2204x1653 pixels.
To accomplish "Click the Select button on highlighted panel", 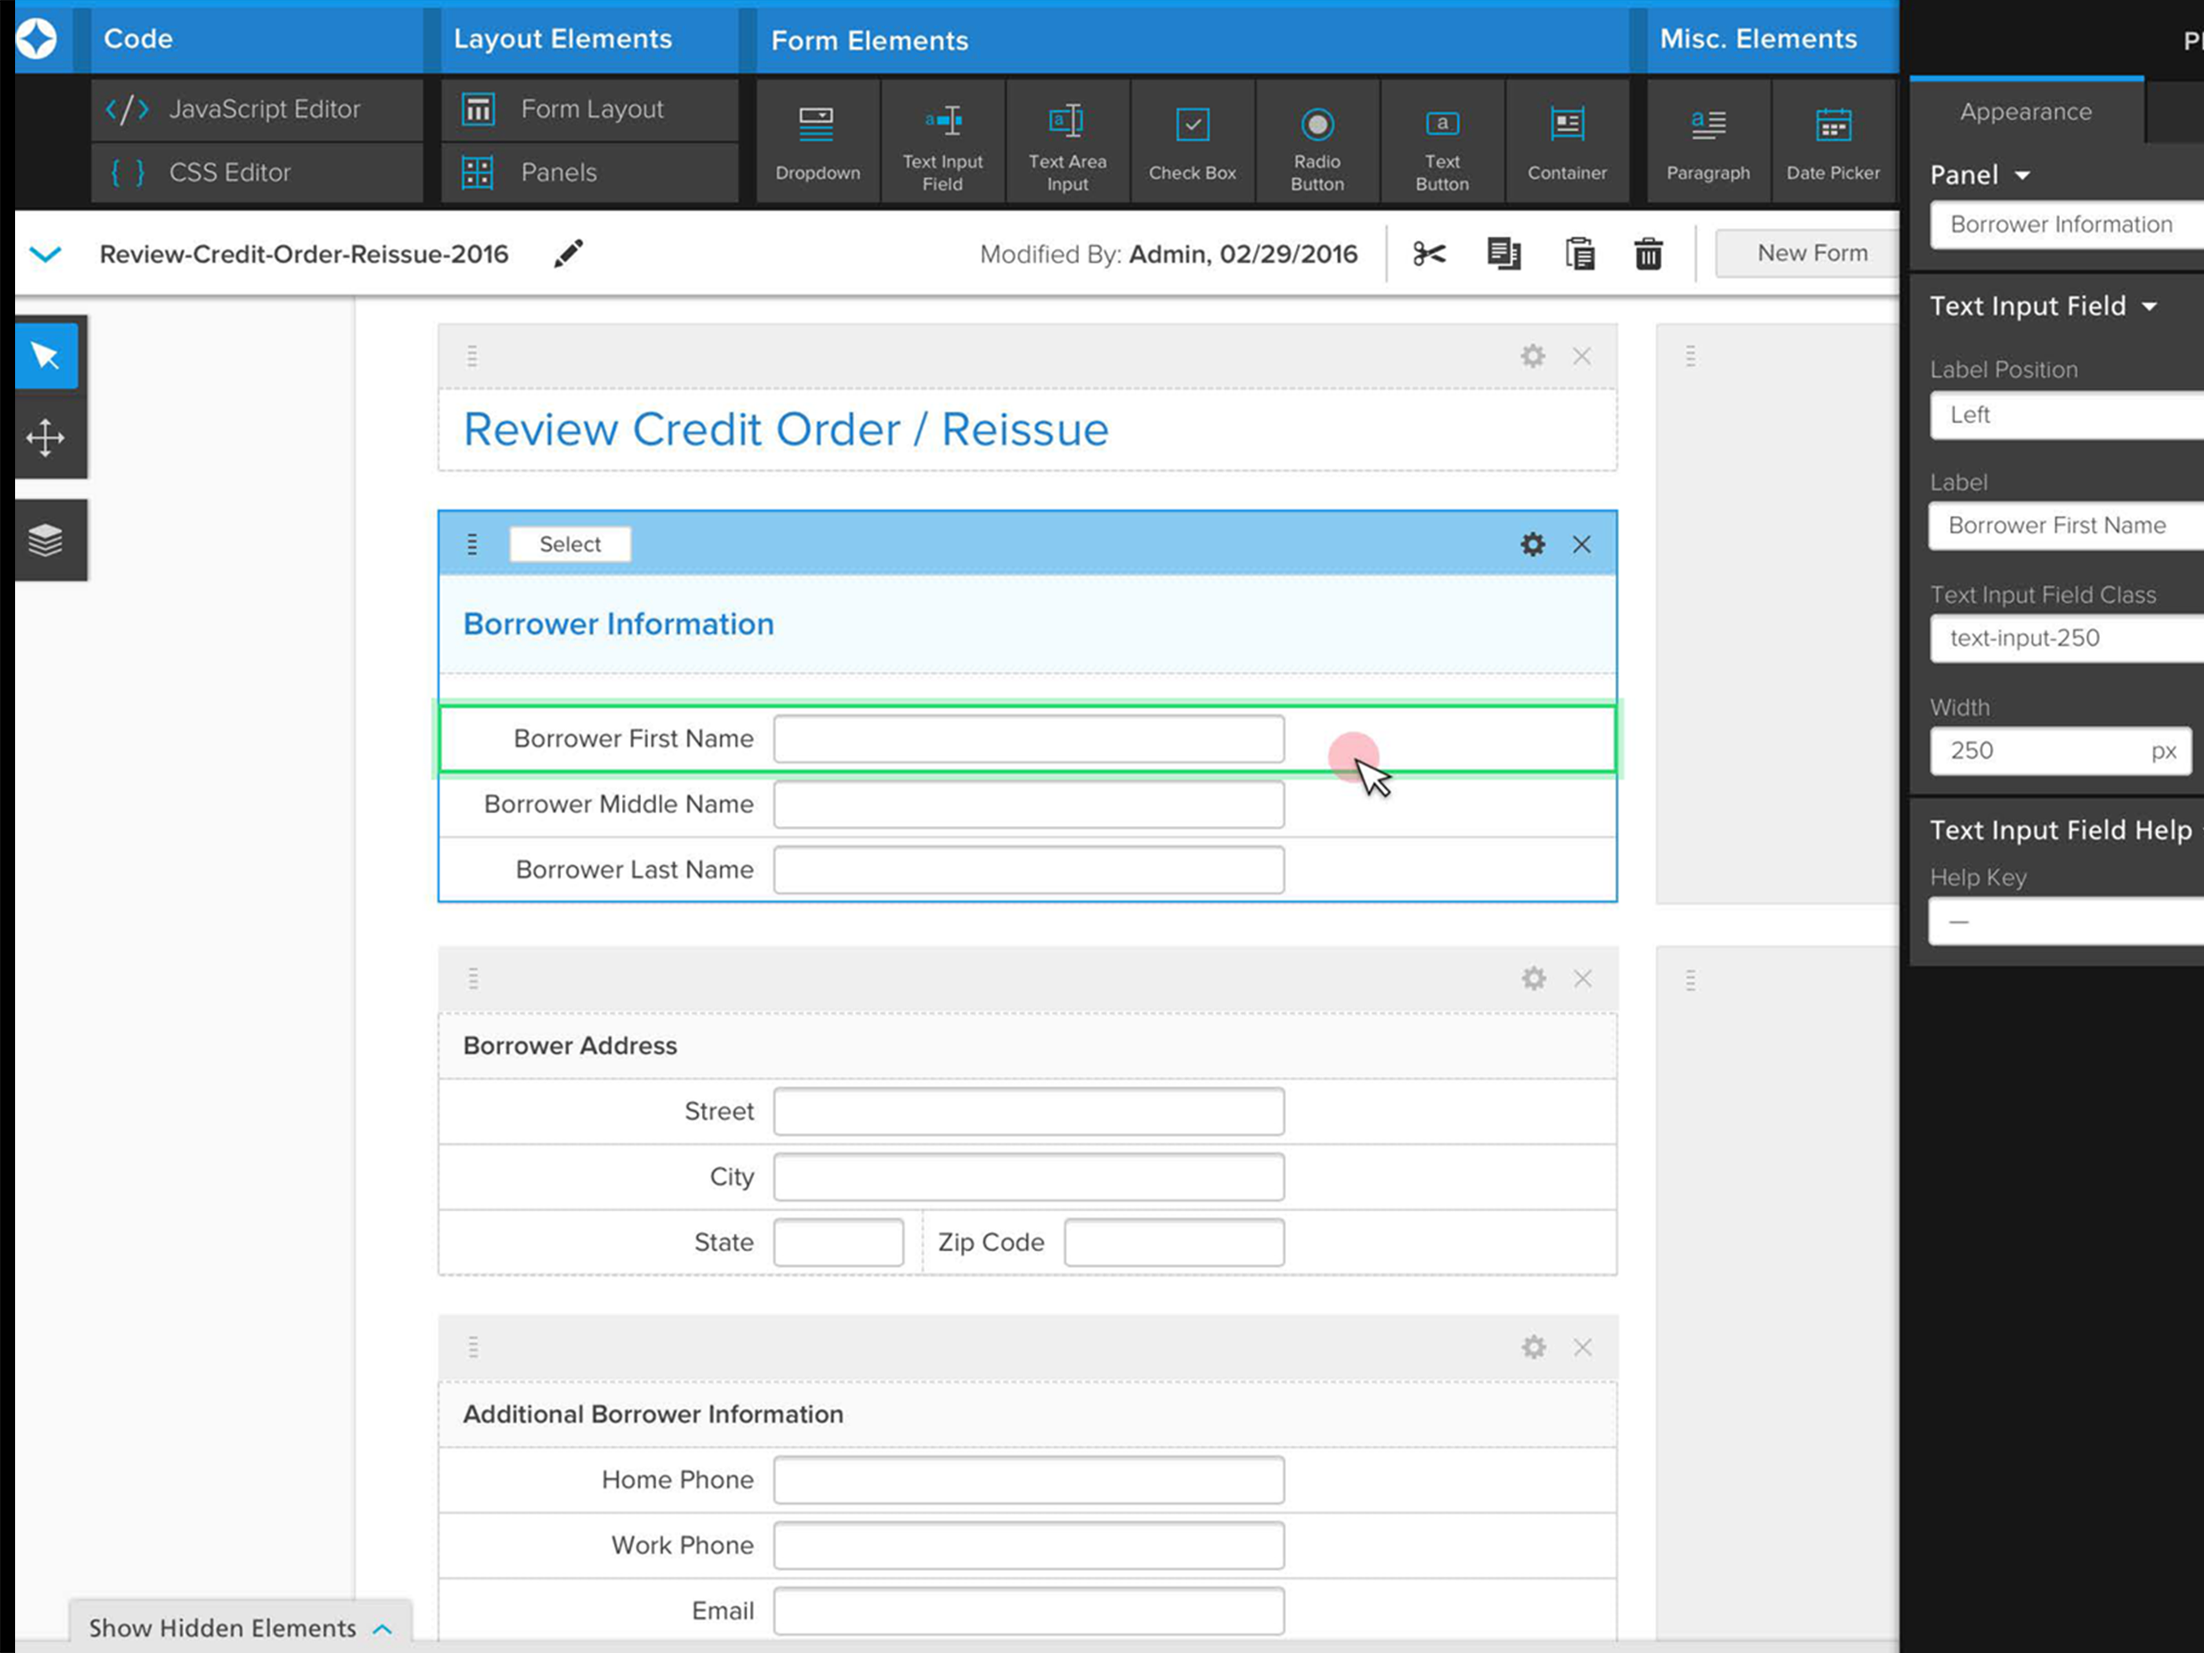I will 570,544.
